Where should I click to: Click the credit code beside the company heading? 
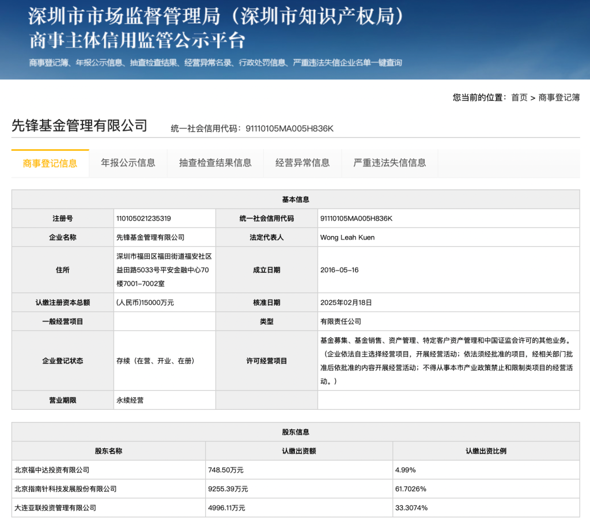tap(289, 128)
